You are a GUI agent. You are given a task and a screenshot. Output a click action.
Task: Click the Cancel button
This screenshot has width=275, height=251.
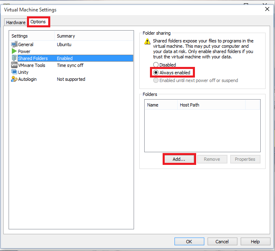222,242
